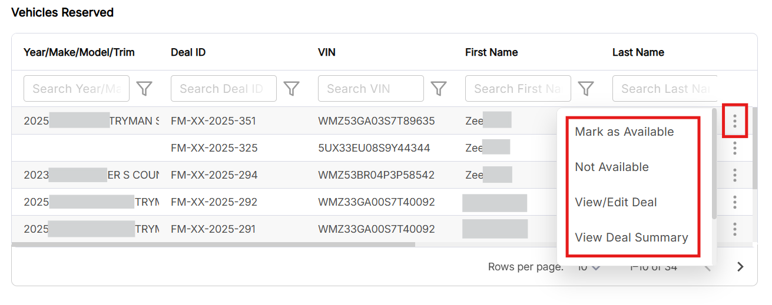Open actions menu for deal FM-XX-2025-294
Image resolution: width=772 pixels, height=305 pixels.
[735, 175]
